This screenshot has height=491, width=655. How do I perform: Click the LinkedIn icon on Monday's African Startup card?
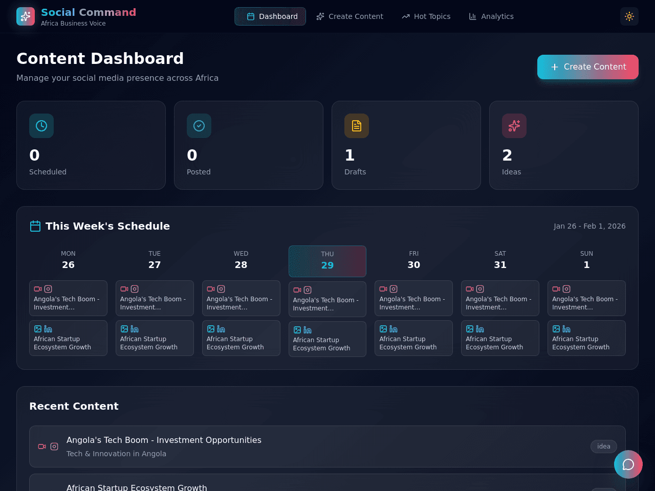coord(48,329)
